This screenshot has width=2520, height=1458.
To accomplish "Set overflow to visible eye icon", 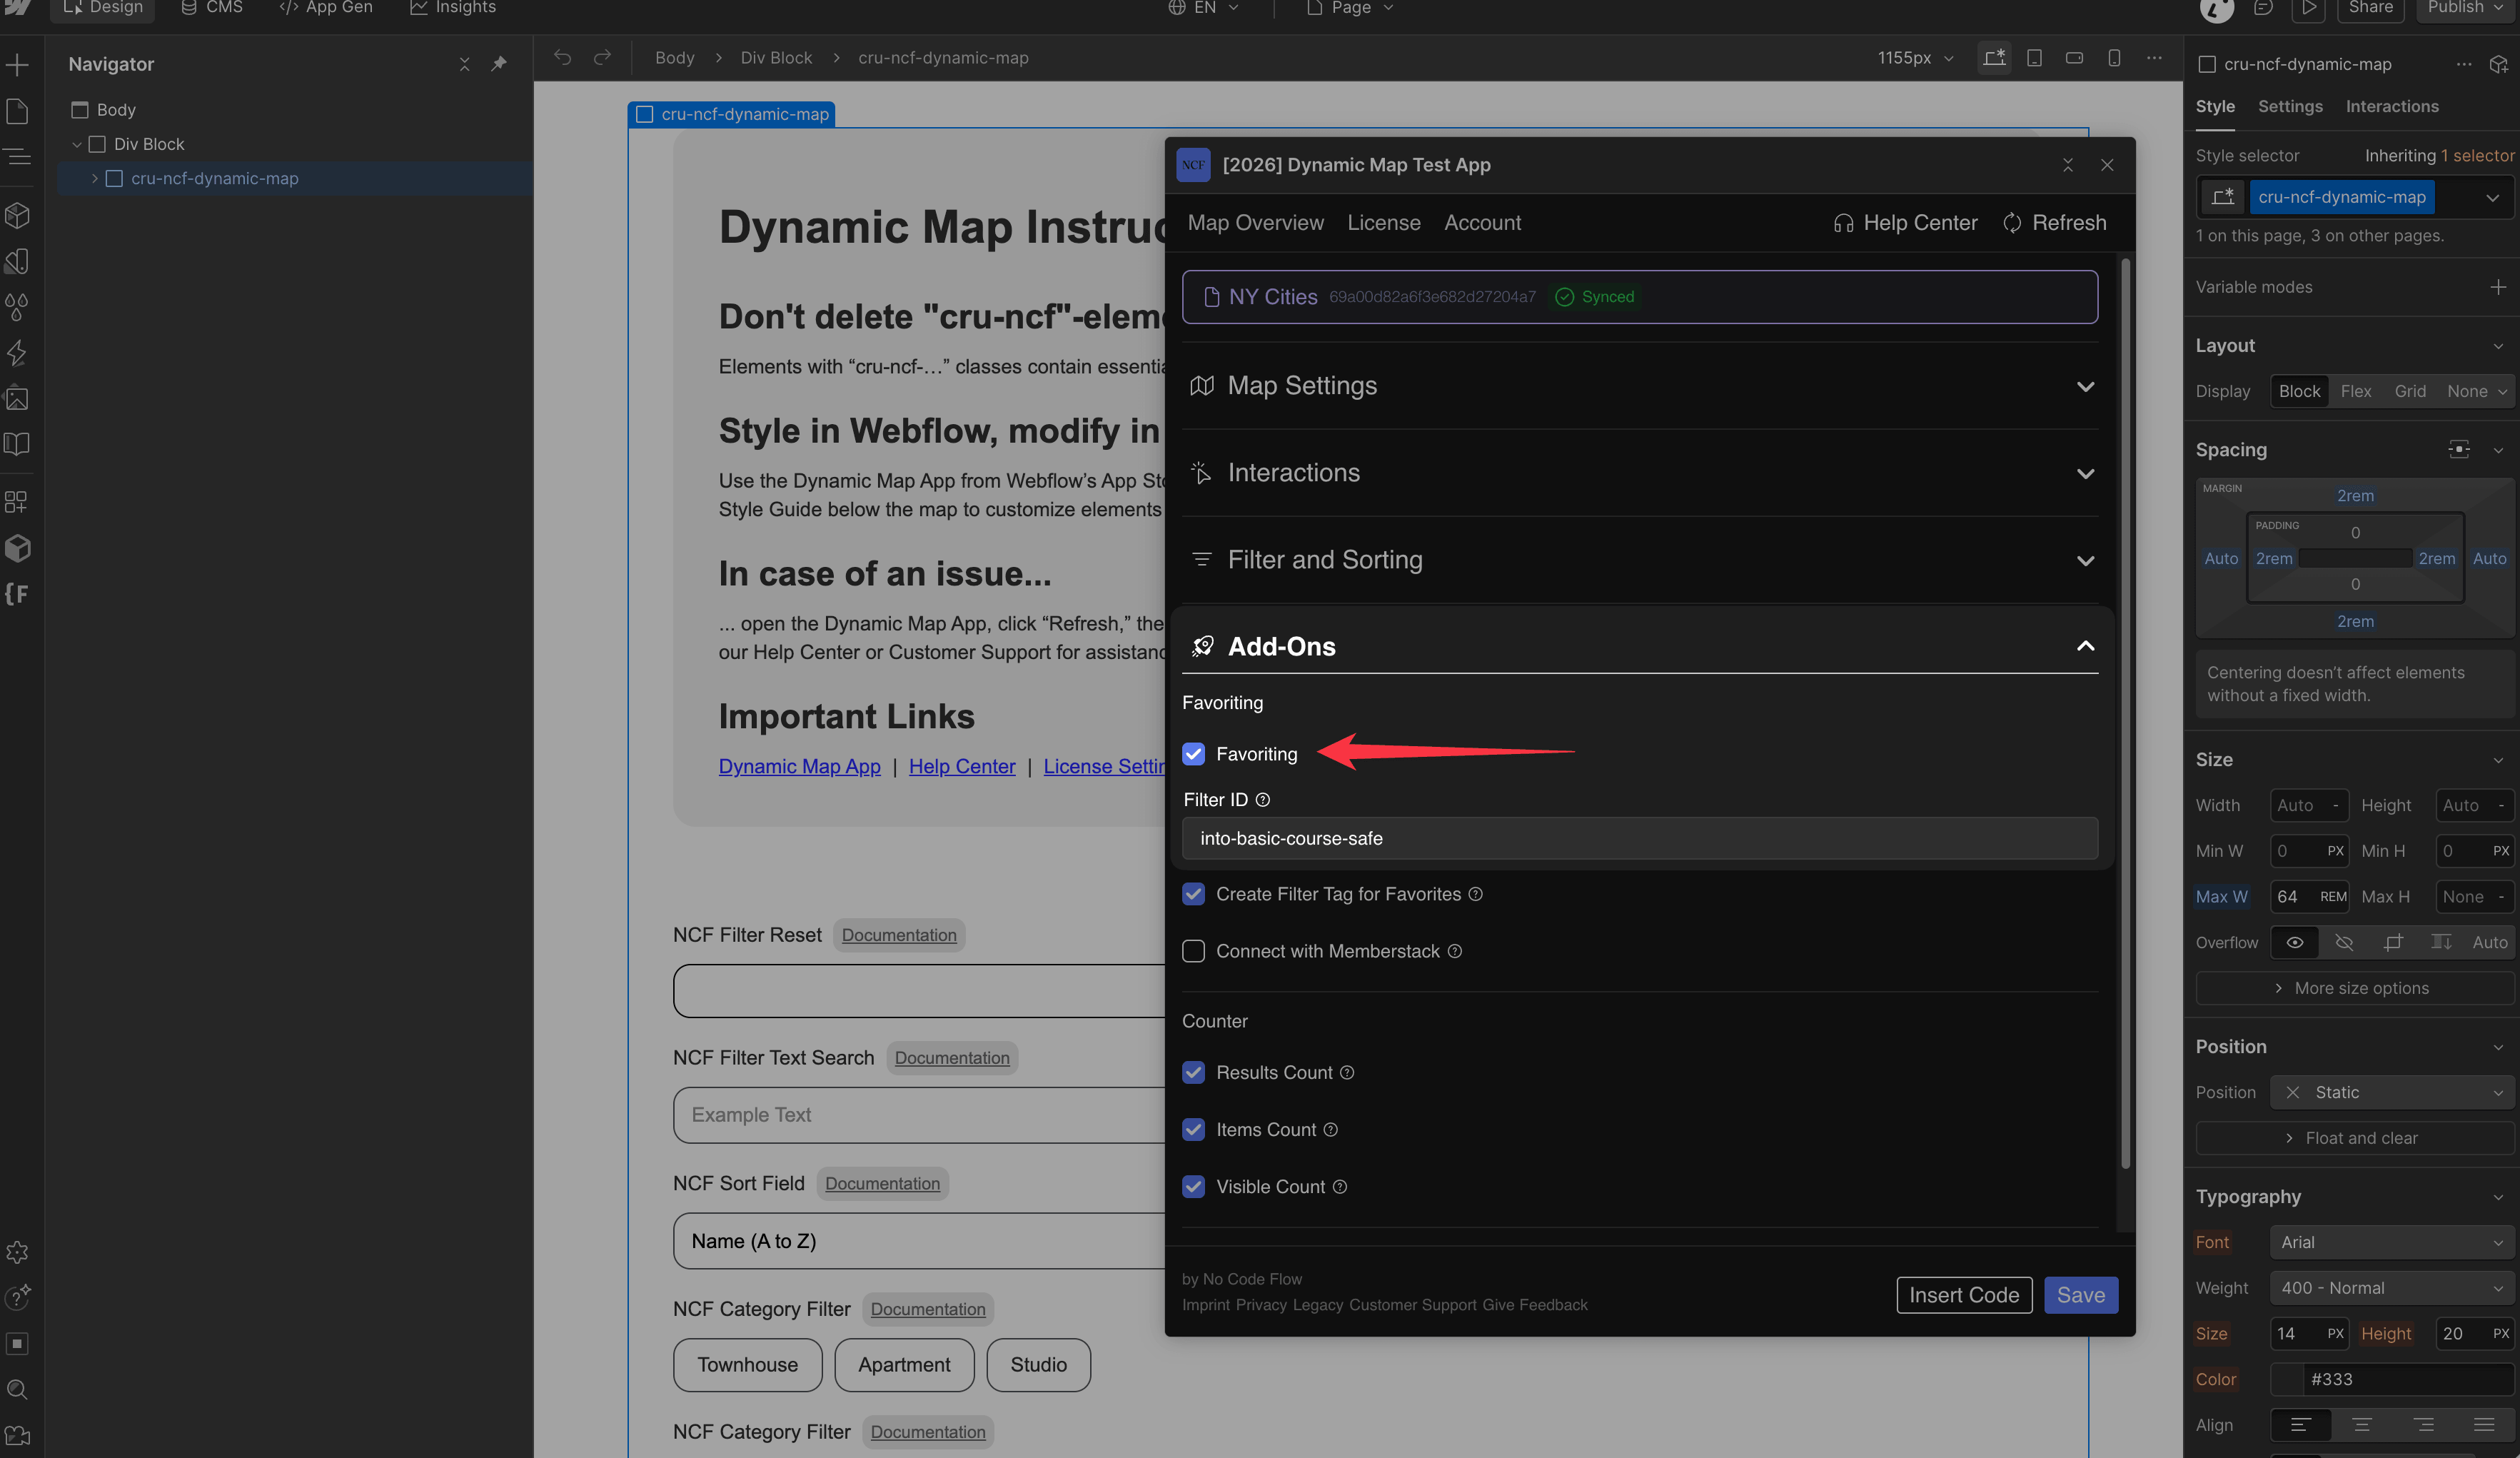I will pos(2295,943).
